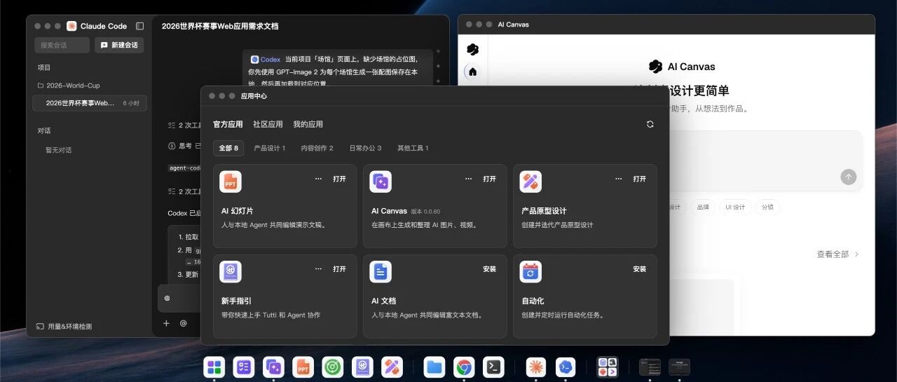Click 安装 on the AI 文档 card
Image resolution: width=897 pixels, height=382 pixels.
(x=490, y=268)
